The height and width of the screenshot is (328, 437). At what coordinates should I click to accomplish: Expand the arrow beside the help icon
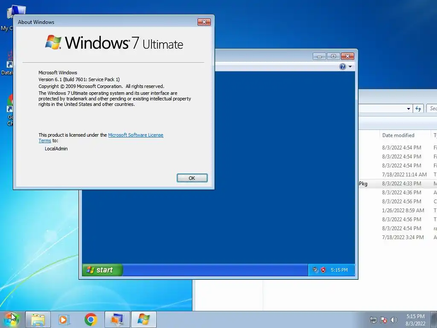coord(350,66)
